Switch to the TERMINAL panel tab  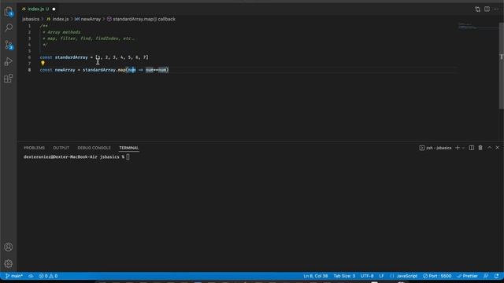[129, 148]
